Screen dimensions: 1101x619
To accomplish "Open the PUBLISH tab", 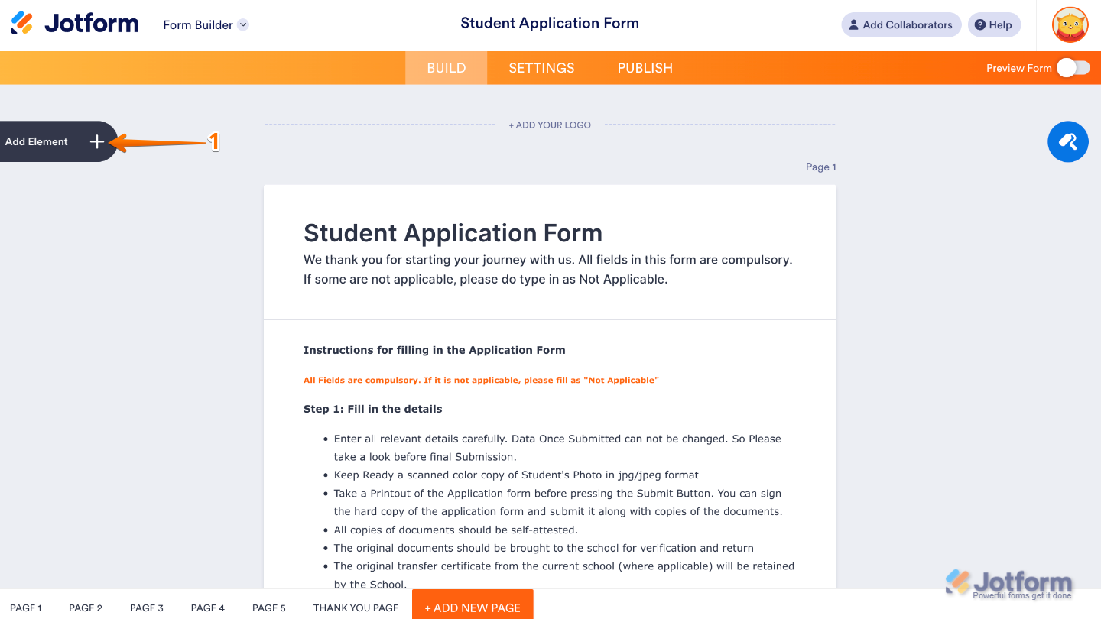I will (x=645, y=68).
